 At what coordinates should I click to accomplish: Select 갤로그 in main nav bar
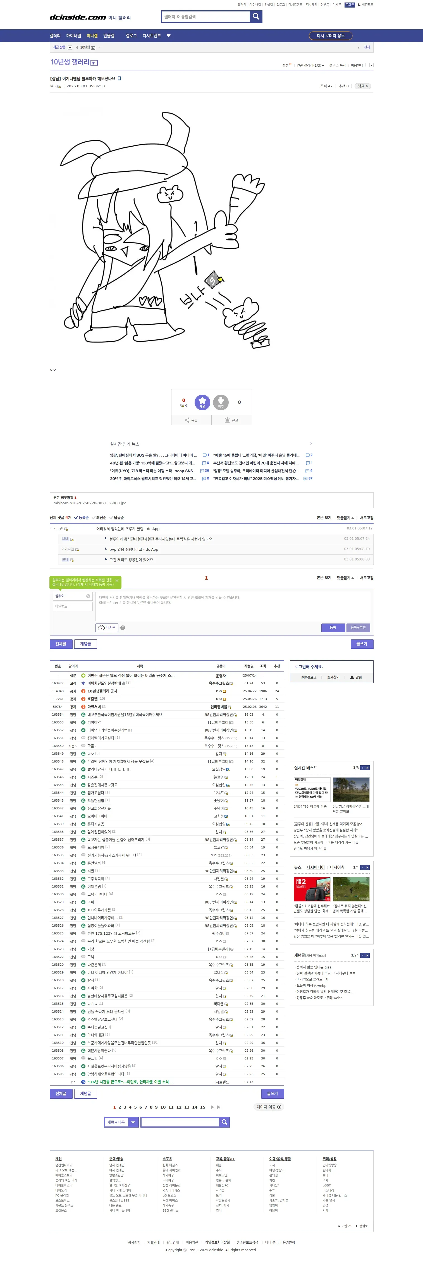coord(131,36)
